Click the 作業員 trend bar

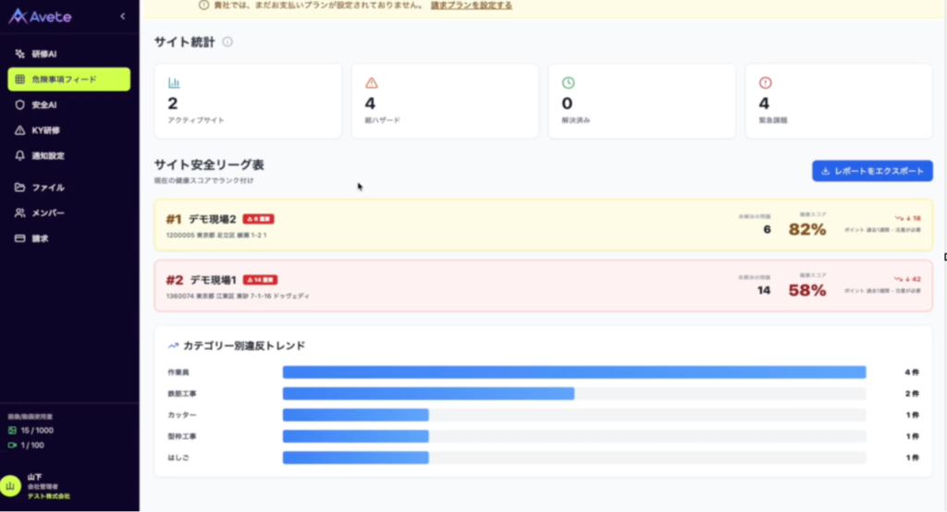pos(573,372)
